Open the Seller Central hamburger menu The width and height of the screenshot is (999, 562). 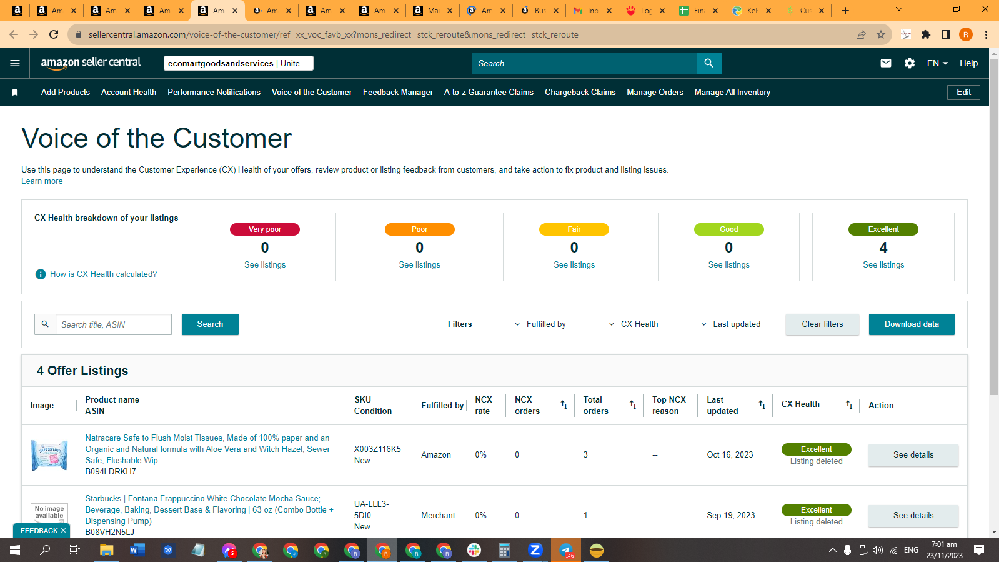[x=15, y=63]
